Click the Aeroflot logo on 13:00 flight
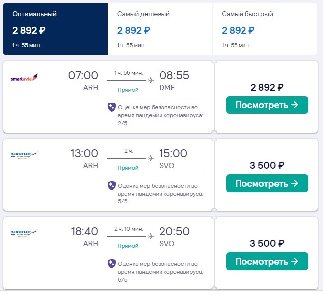The height and width of the screenshot is (295, 323). [24, 155]
